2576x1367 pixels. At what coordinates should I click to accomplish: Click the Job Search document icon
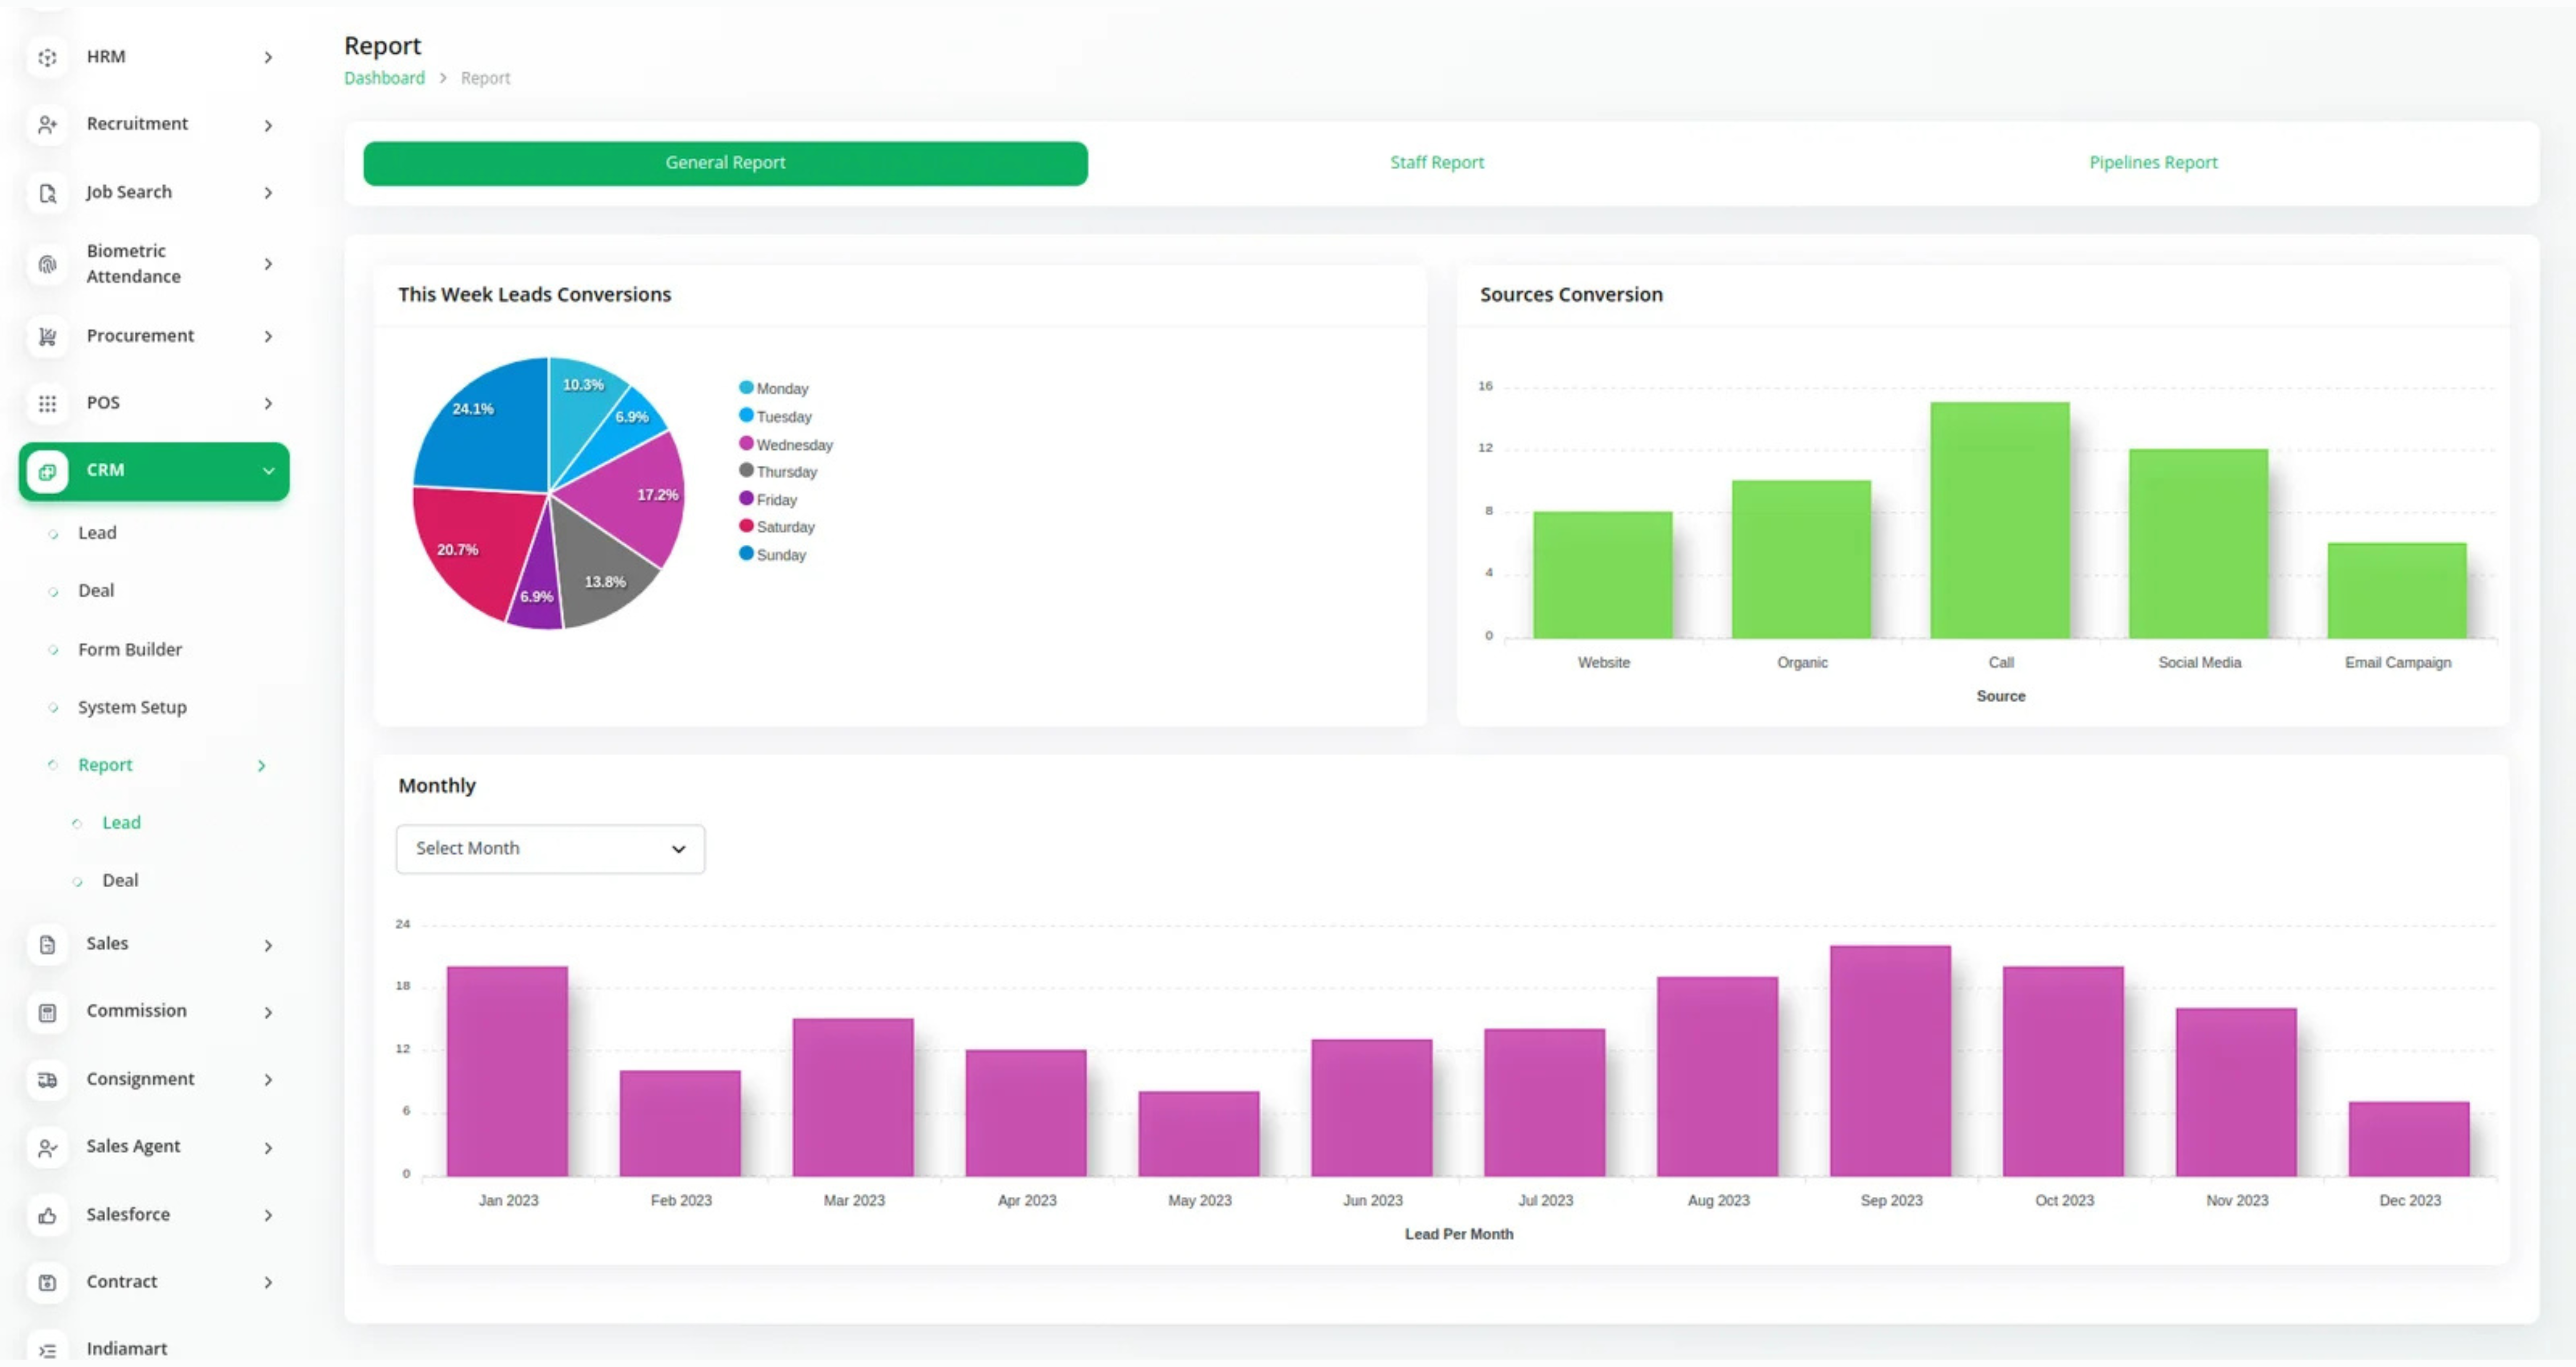click(x=47, y=193)
